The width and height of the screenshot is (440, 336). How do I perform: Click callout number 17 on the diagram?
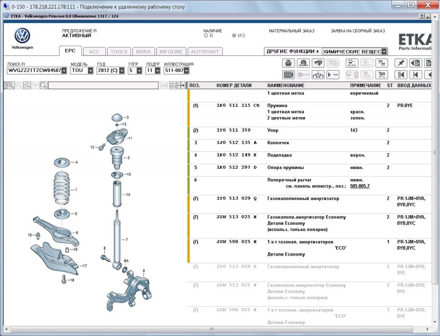click(85, 265)
